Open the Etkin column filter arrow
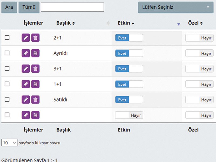216x162 pixels. [x=178, y=24]
